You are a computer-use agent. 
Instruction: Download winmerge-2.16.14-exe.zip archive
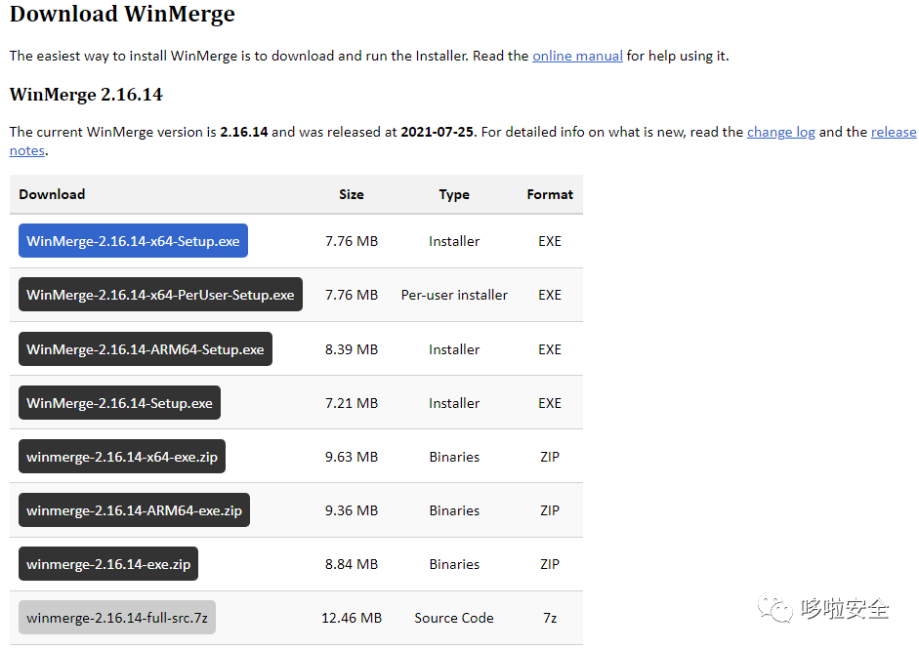tap(108, 564)
